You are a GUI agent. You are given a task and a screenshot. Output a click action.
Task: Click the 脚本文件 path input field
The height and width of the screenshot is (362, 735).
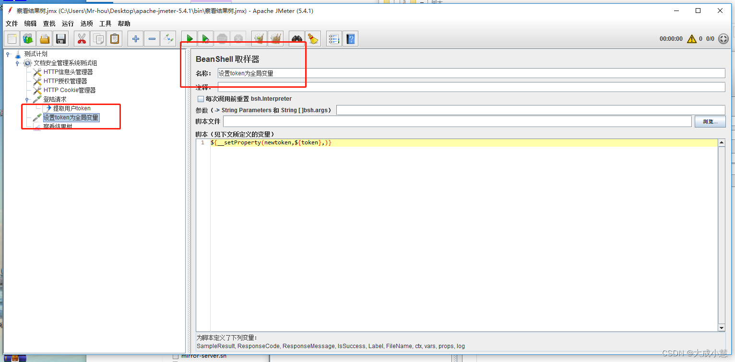coord(457,122)
